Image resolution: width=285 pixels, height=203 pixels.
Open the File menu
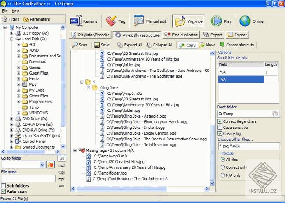(x=4, y=11)
